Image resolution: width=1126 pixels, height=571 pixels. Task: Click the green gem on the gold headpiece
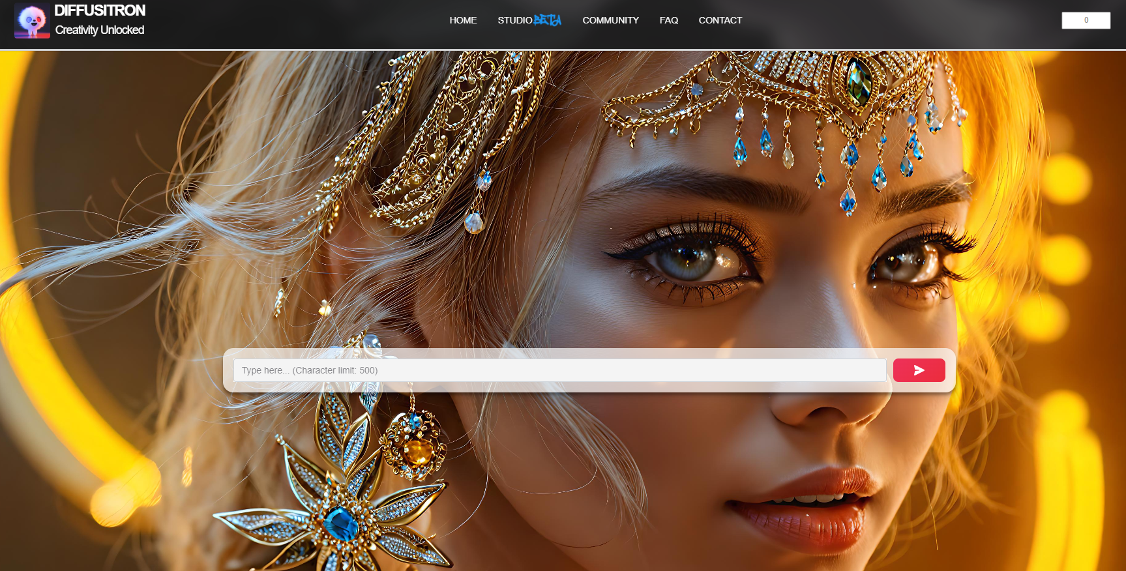(x=858, y=83)
